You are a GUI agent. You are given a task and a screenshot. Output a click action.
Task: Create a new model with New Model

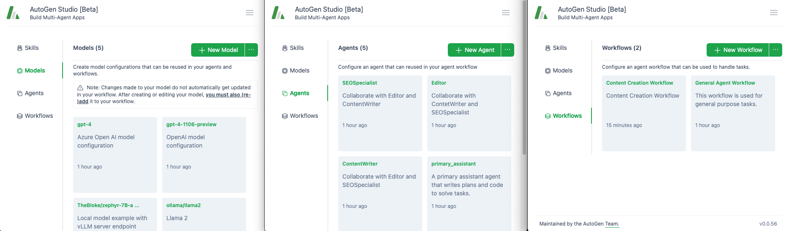(x=218, y=50)
